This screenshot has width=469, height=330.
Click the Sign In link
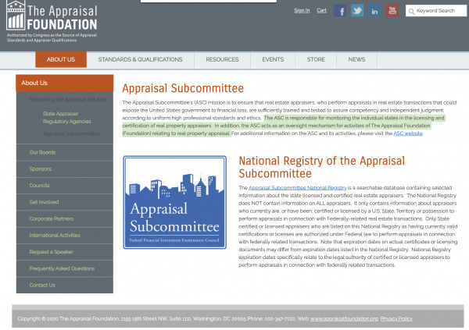[302, 10]
